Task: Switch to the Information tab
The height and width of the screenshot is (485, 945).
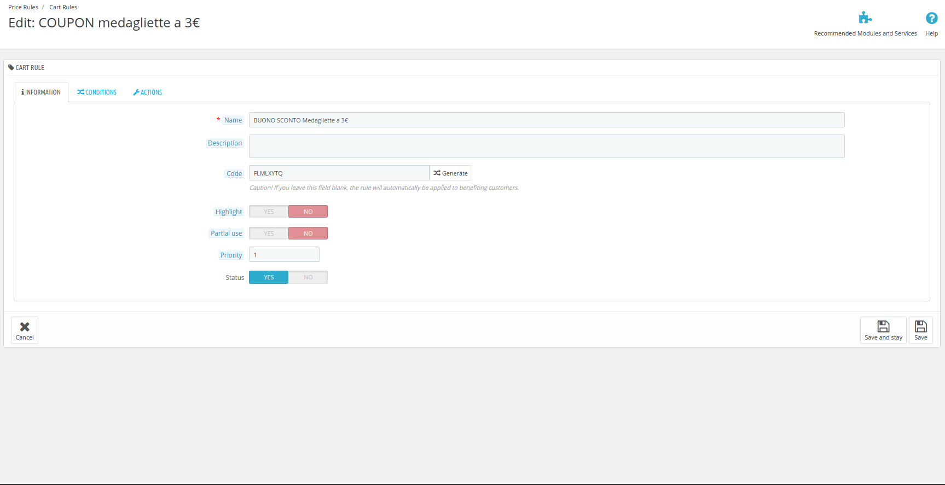Action: pyautogui.click(x=41, y=92)
